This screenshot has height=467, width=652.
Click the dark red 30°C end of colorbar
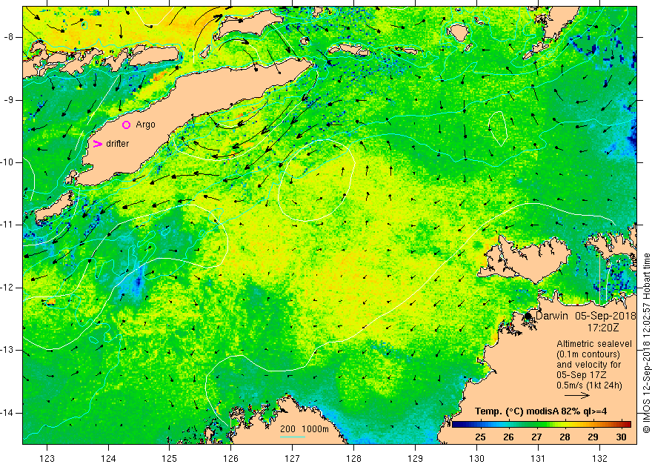point(626,425)
